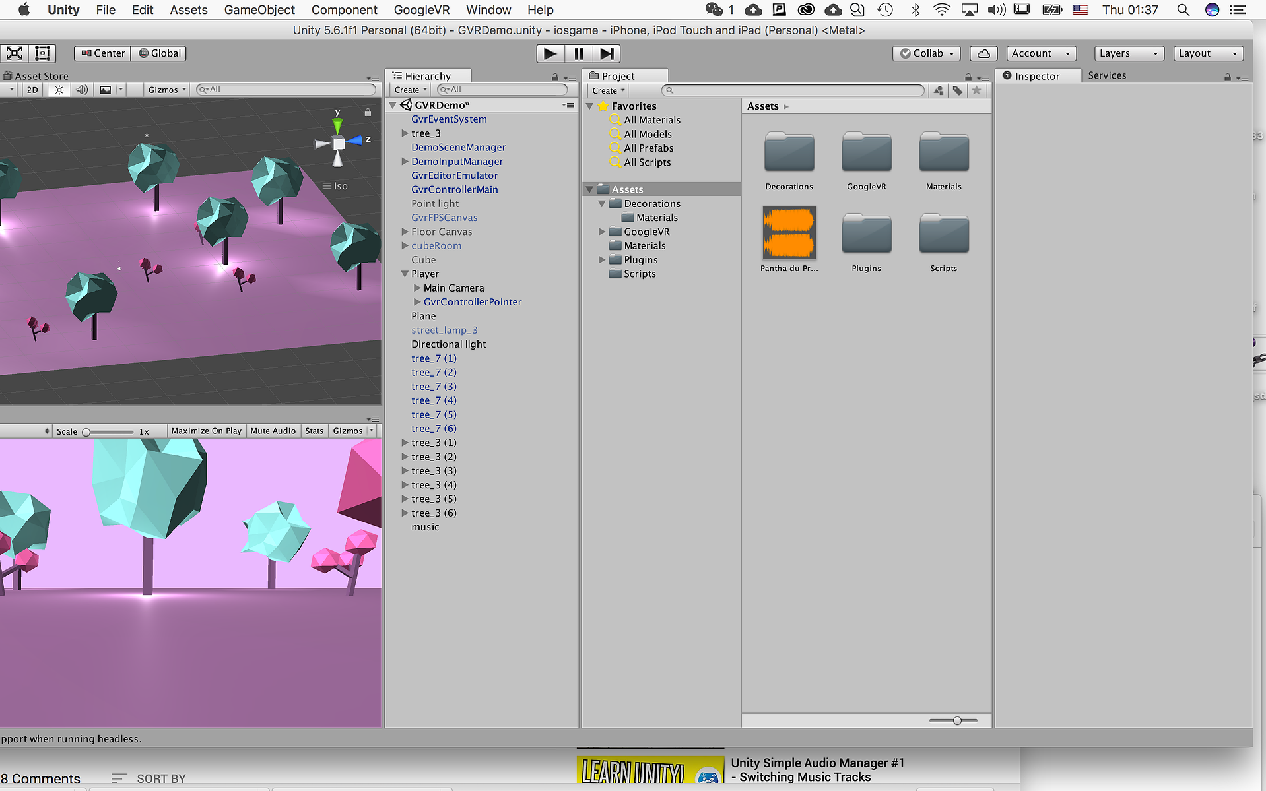Advance one frame with Step button
1266x791 pixels.
click(607, 53)
